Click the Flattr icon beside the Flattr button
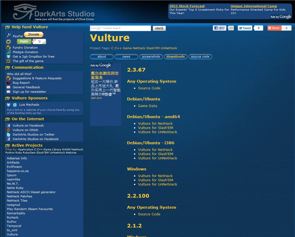This screenshot has width=295, height=237. tap(9, 41)
